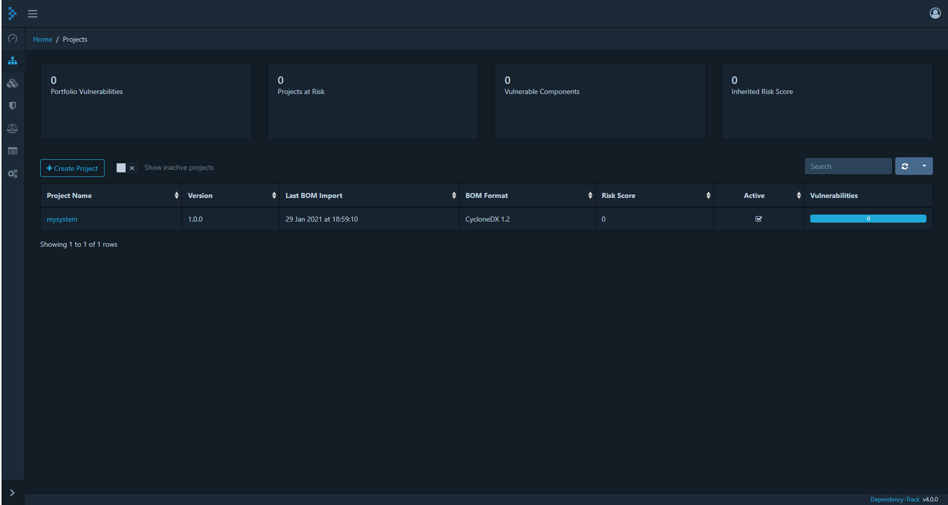Toggle the hamburger sidebar menu
948x505 pixels.
pos(33,14)
